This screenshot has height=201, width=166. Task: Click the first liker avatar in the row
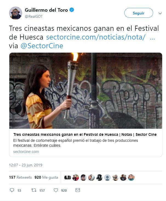68,178
